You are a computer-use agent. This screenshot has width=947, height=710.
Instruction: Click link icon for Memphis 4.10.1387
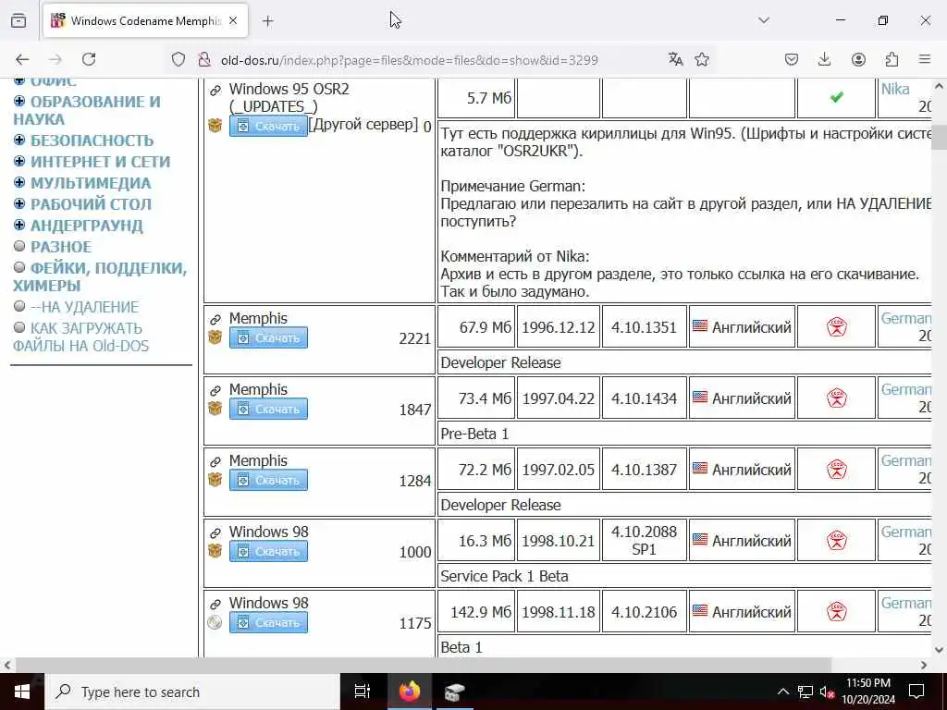(215, 462)
